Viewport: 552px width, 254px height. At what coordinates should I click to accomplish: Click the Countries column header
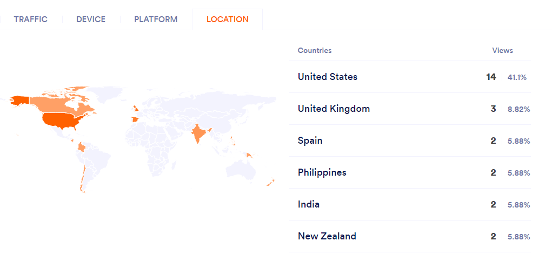tap(315, 50)
